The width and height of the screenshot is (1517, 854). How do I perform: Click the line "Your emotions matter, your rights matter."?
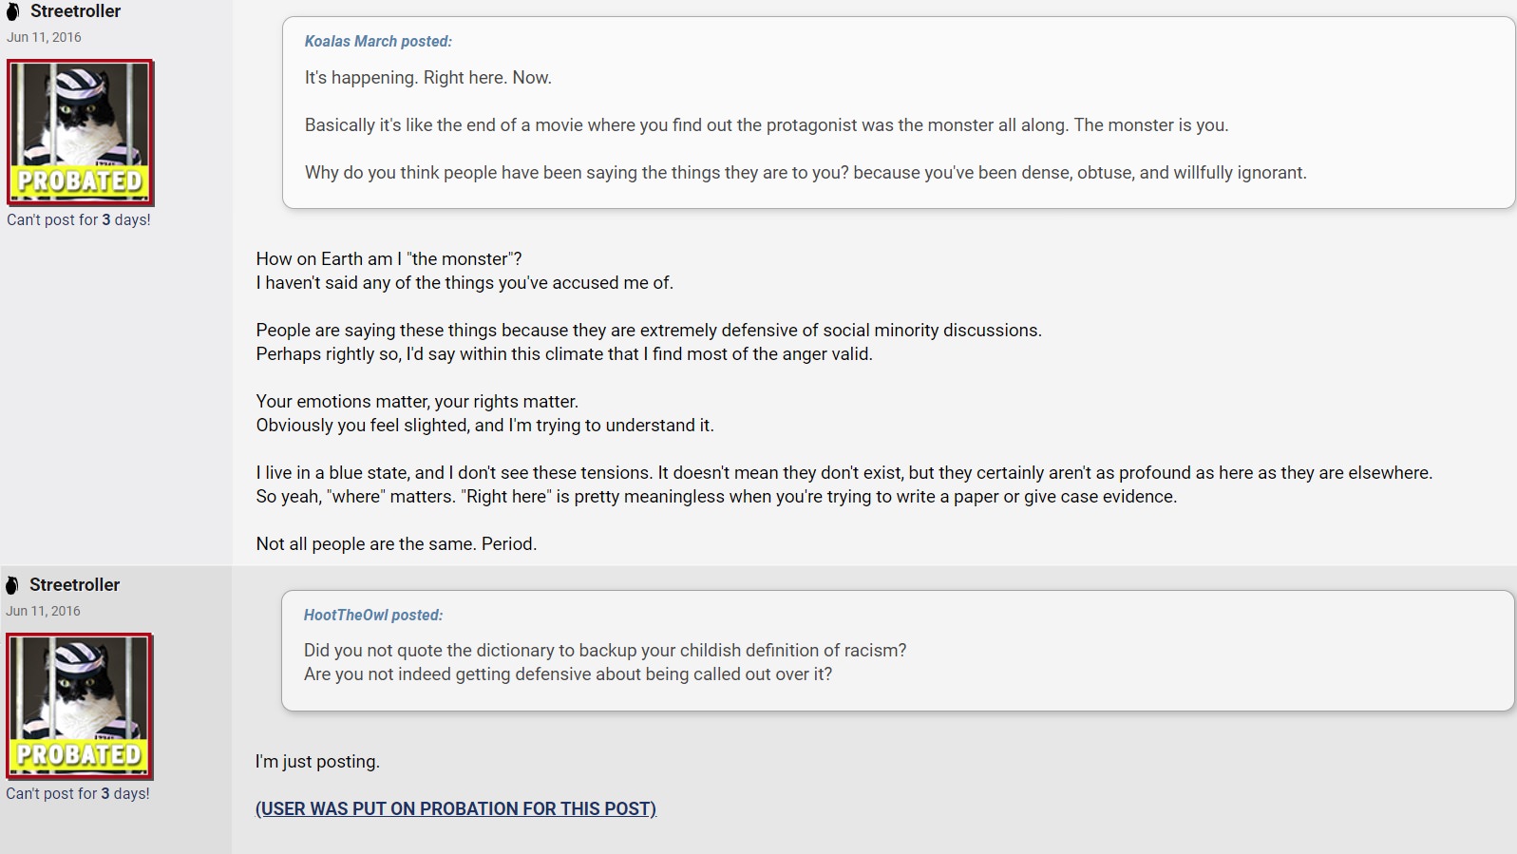point(417,402)
